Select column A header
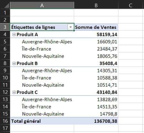The height and width of the screenshot is (133, 144). click(x=42, y=5)
